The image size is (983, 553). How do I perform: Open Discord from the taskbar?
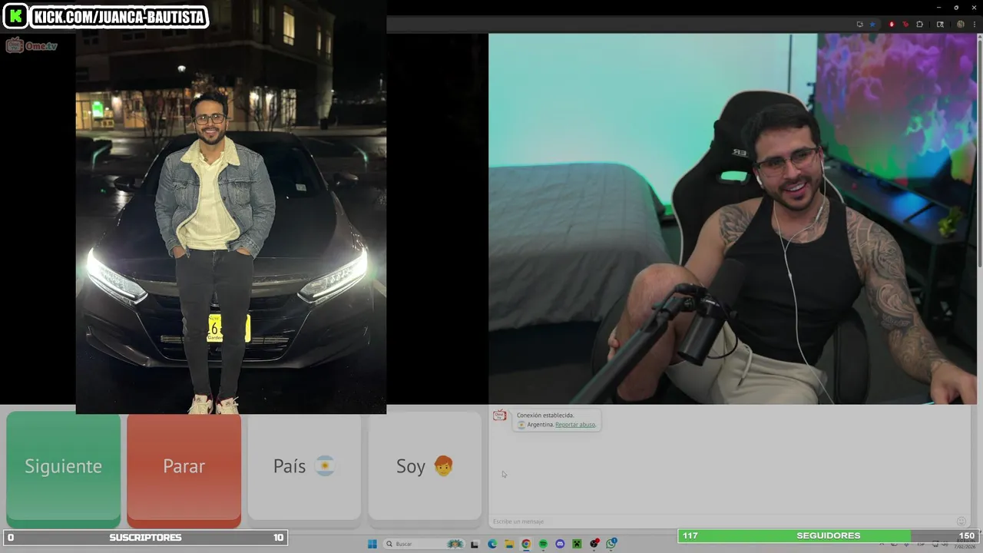[x=560, y=544]
